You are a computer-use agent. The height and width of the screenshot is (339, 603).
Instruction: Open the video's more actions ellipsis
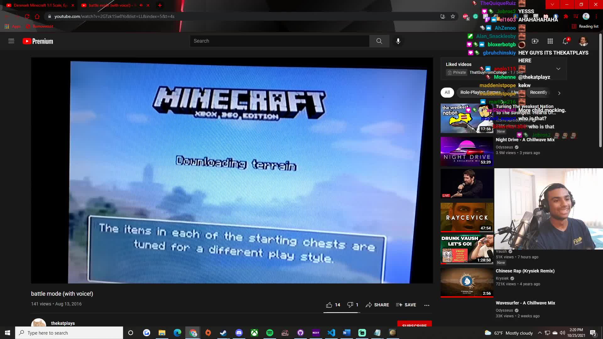(x=427, y=305)
